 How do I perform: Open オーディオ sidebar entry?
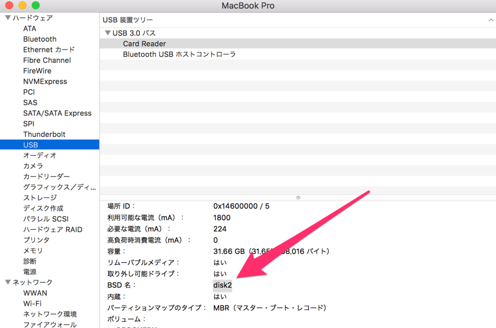pos(40,156)
